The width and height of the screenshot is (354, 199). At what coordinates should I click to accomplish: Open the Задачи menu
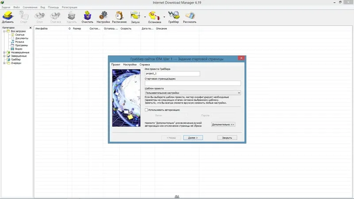tap(6, 7)
